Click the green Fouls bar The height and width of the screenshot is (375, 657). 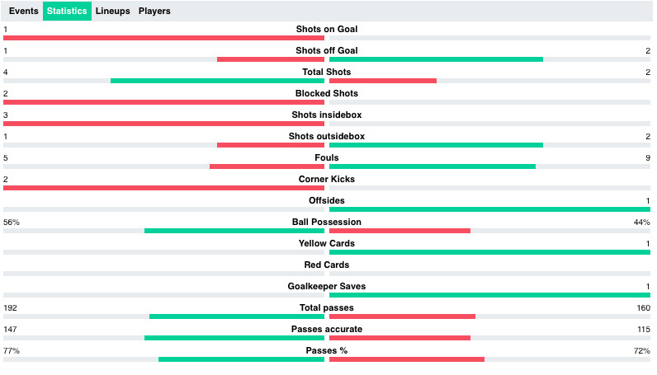[432, 166]
